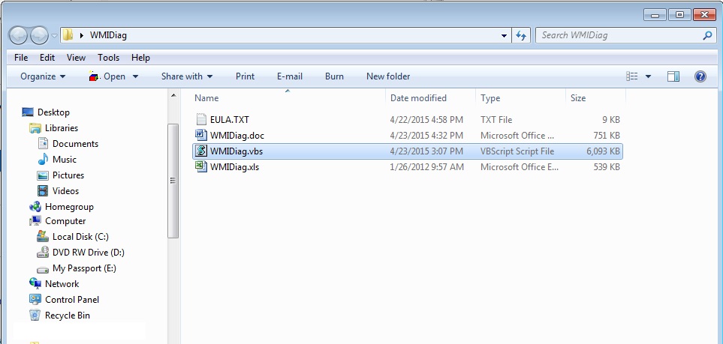The image size is (723, 344).
Task: Click the Refresh button beside address bar
Action: (x=521, y=35)
